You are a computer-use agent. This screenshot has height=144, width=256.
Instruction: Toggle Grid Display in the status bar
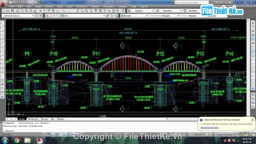(x=49, y=134)
